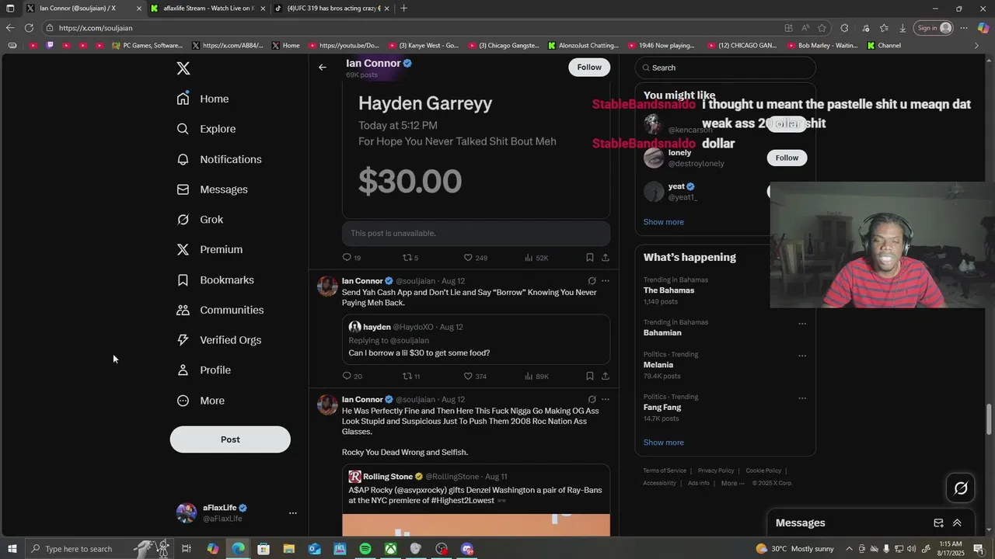
Task: Follow the lonely account
Action: coord(787,158)
